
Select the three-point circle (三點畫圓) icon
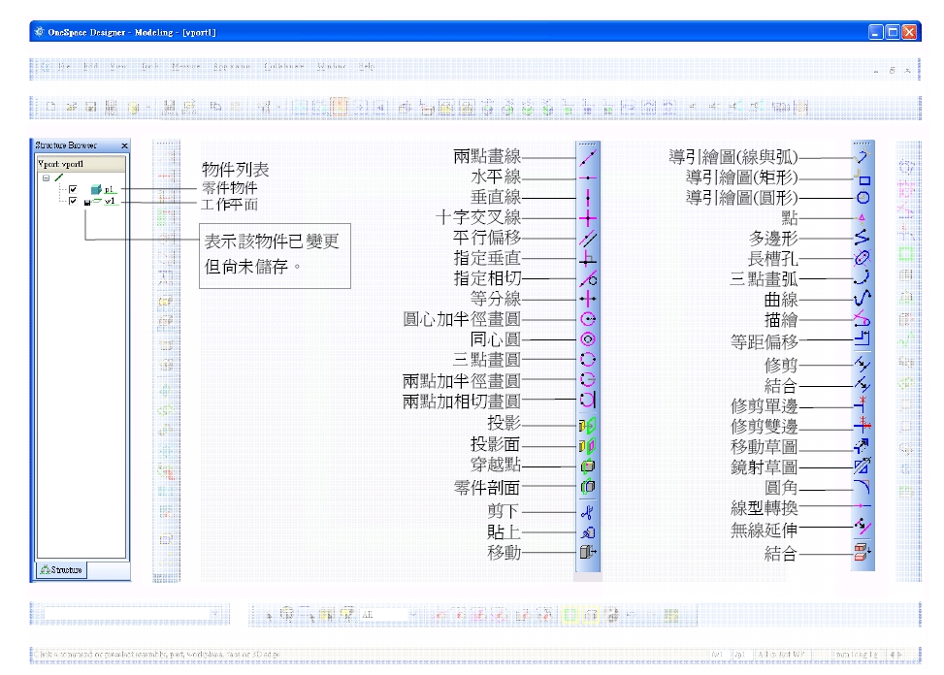(588, 360)
